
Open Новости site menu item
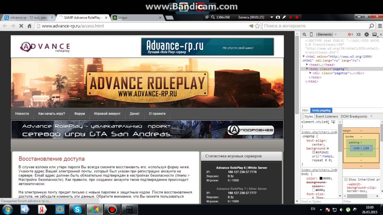pyautogui.click(x=22, y=114)
